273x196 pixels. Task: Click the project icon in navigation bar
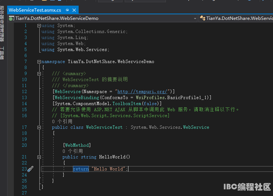(12, 18)
